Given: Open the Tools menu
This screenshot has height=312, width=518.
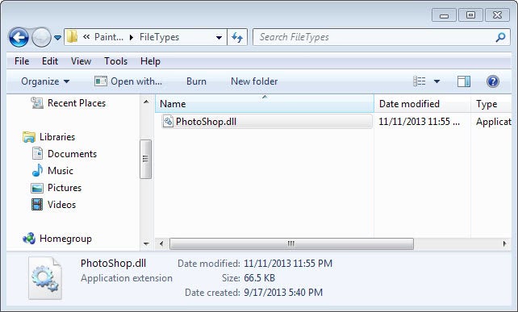Looking at the screenshot, I should (x=116, y=61).
